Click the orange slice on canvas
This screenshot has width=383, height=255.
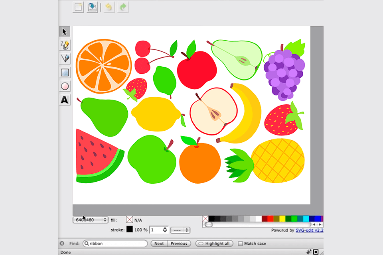click(x=104, y=67)
